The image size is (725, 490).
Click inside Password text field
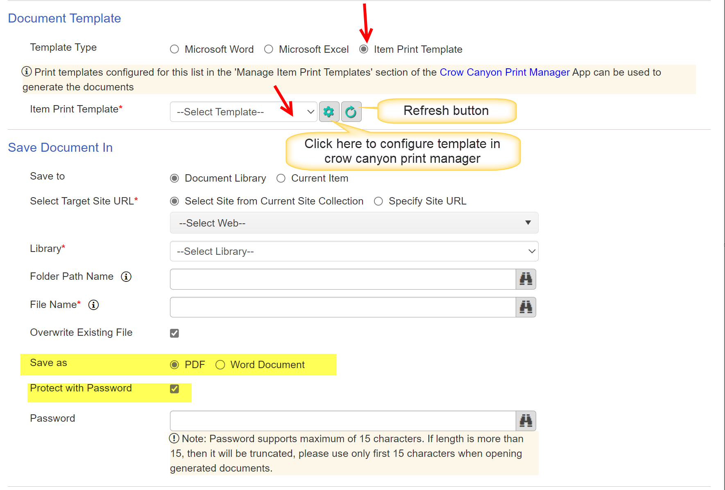click(343, 420)
